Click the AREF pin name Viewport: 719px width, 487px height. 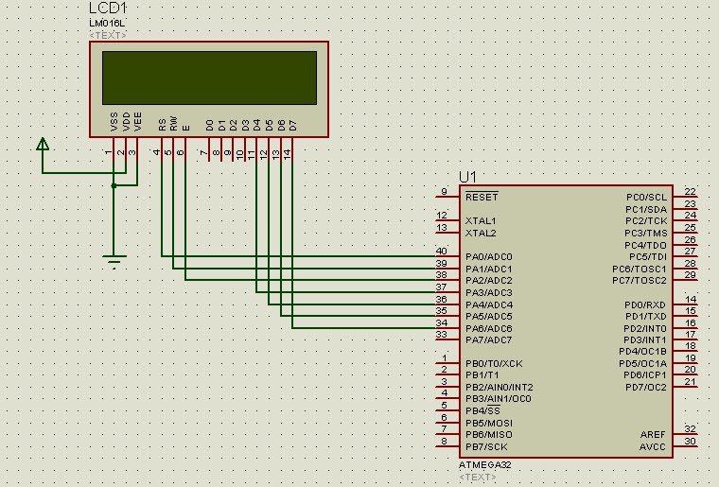click(653, 434)
